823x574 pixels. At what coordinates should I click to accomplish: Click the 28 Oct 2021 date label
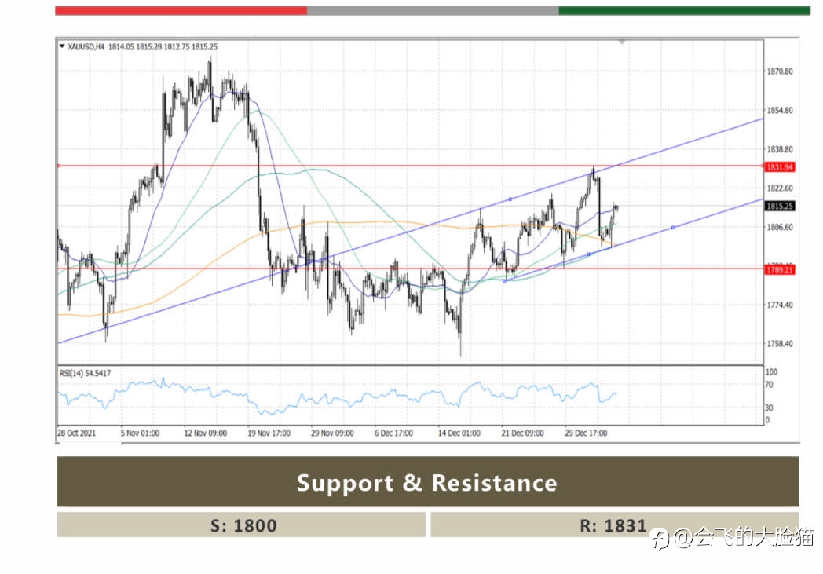pyautogui.click(x=77, y=433)
